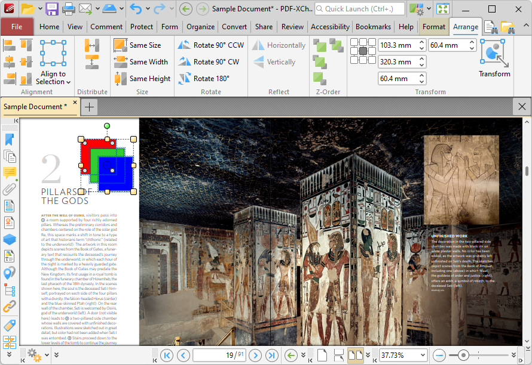
Task: Rotate selection 180°
Action: (x=204, y=79)
